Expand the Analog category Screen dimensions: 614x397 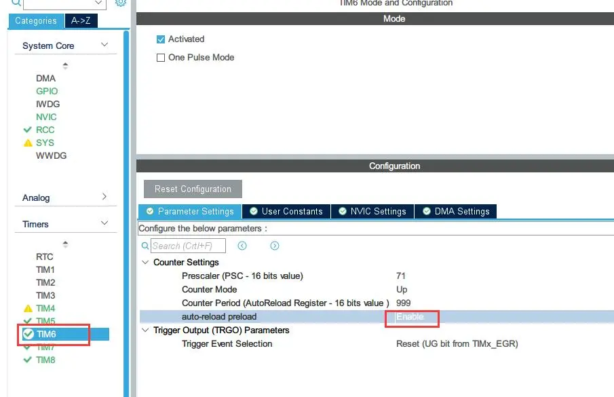point(104,197)
